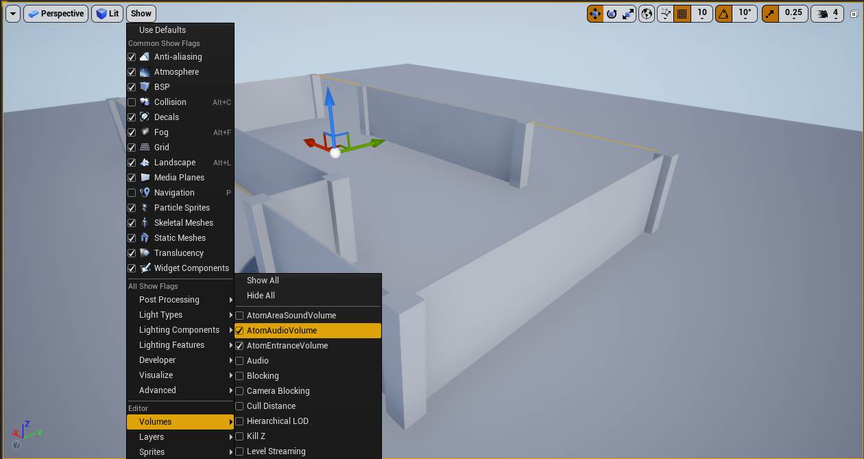Select the Translate (Move) tool
This screenshot has height=459, width=864.
[x=595, y=13]
